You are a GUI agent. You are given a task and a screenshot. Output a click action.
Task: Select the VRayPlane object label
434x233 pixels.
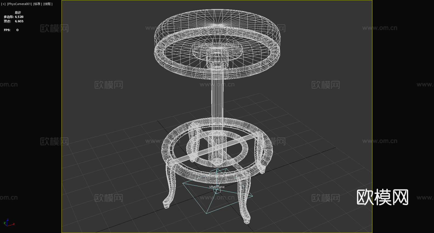click(217, 187)
